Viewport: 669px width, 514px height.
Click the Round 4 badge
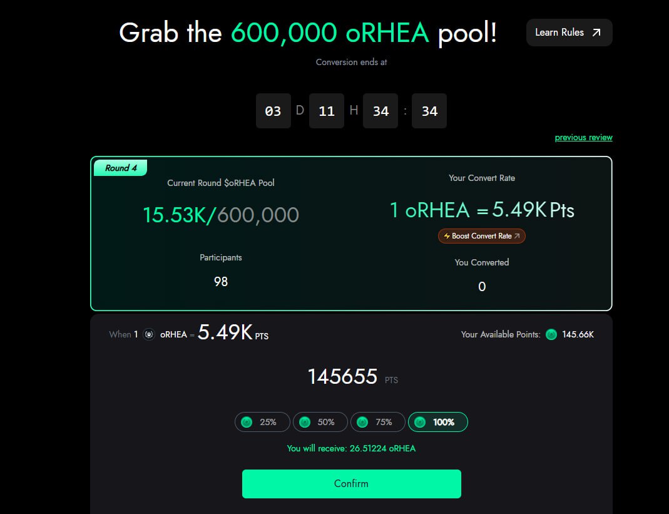tap(121, 168)
